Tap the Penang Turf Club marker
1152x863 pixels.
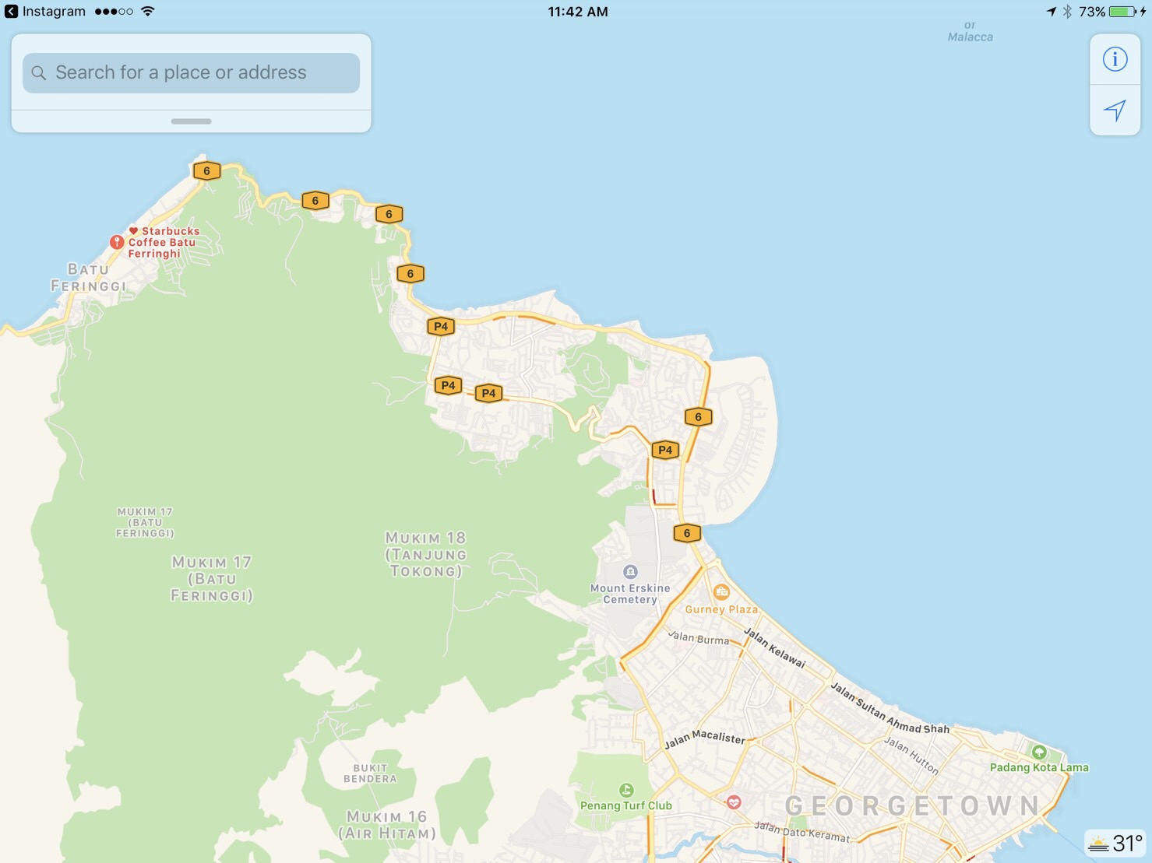(626, 790)
